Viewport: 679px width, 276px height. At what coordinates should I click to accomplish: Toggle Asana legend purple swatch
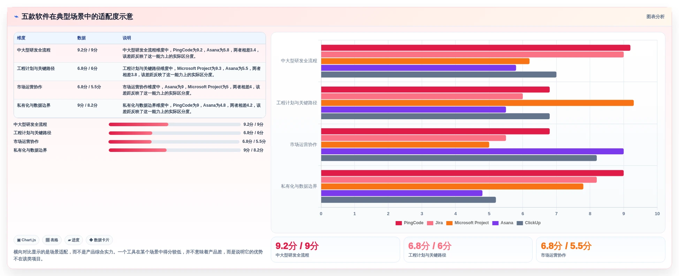(x=495, y=223)
